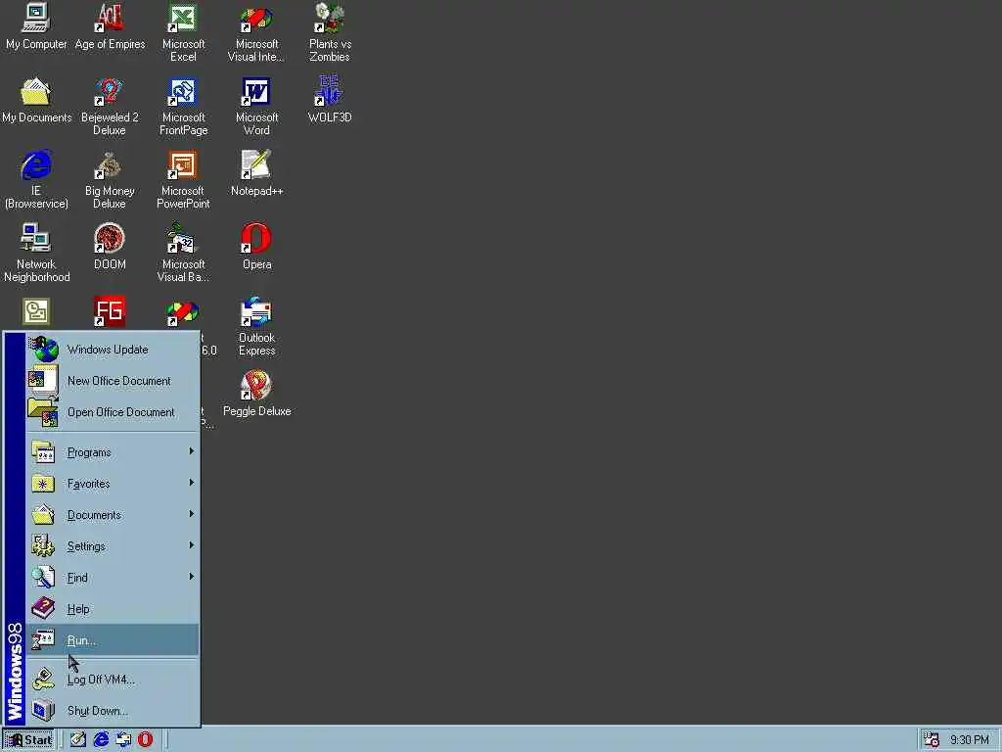The width and height of the screenshot is (1002, 752).
Task: Select Outlook clock-envelope desktop icon above Start menu
Action: coord(36,311)
